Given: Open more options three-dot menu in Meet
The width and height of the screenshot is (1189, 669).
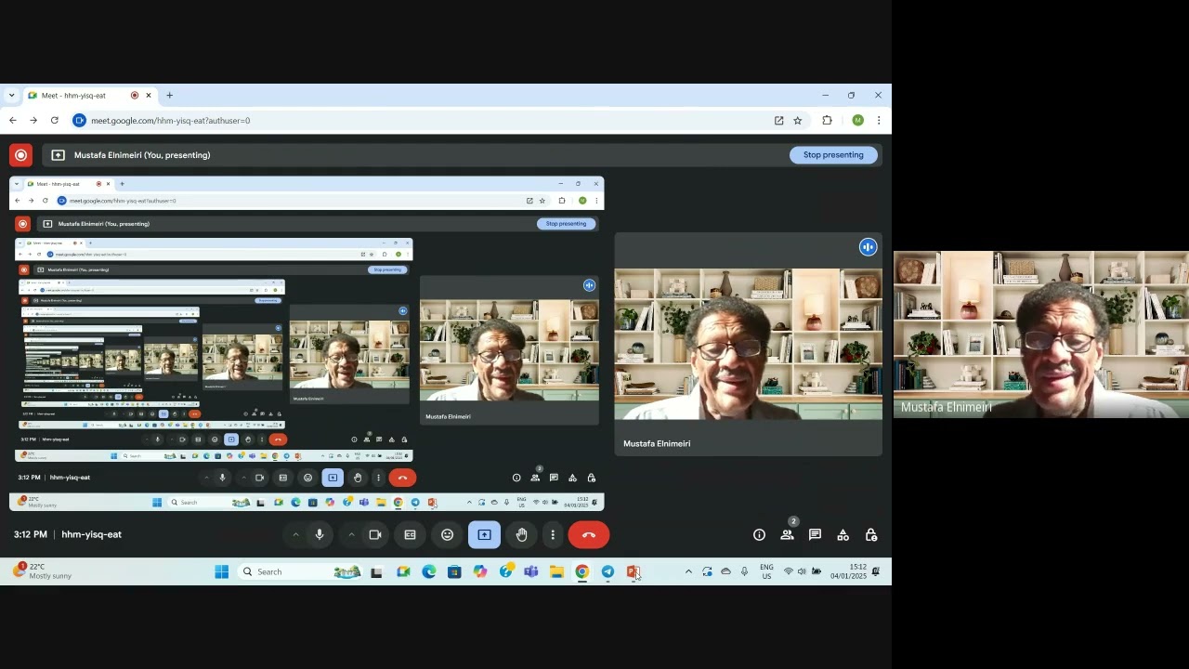Looking at the screenshot, I should pyautogui.click(x=553, y=535).
